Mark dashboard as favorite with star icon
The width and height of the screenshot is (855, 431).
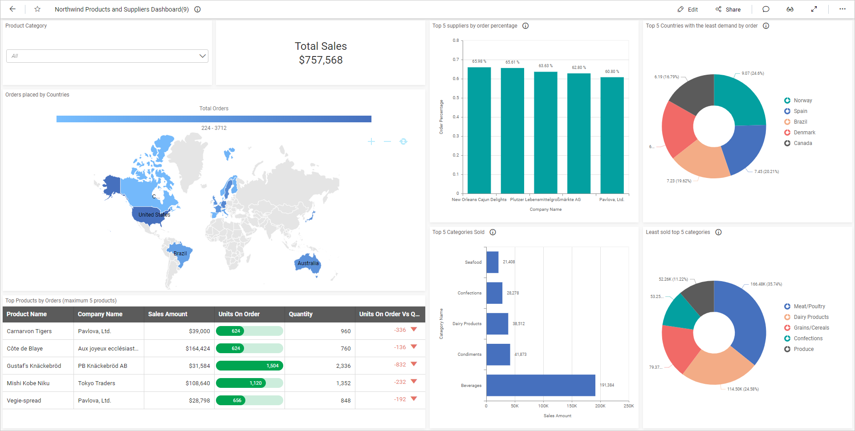[x=37, y=9]
